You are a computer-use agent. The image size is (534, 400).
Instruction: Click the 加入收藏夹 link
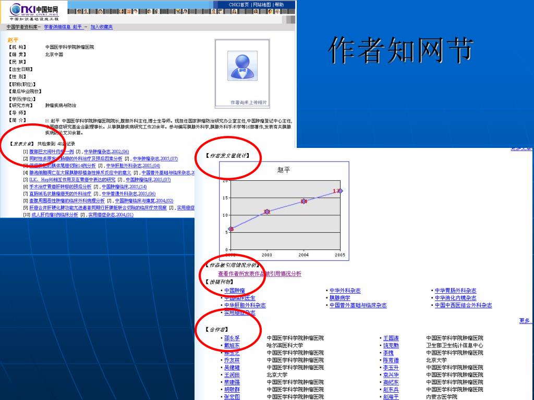point(102,27)
